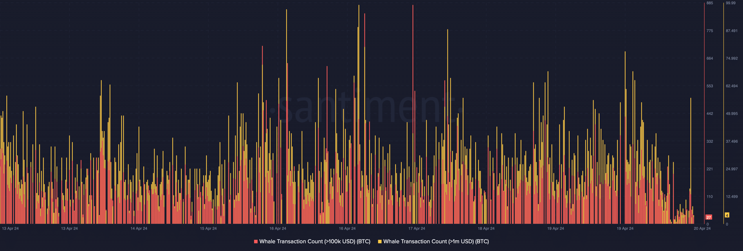Click the 110 red axis label
This screenshot has height=251, width=743.
point(710,197)
